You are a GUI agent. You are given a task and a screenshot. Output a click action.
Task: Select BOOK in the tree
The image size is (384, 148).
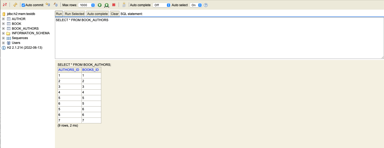tap(16, 24)
